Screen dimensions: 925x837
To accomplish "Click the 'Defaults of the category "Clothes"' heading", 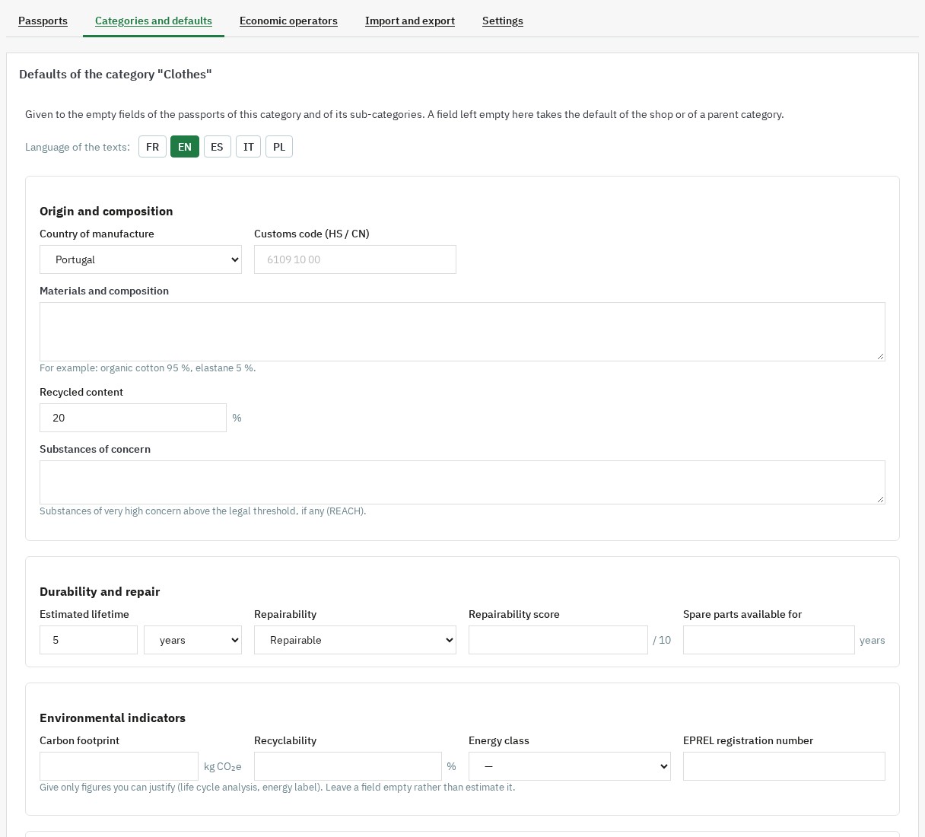I will click(116, 74).
